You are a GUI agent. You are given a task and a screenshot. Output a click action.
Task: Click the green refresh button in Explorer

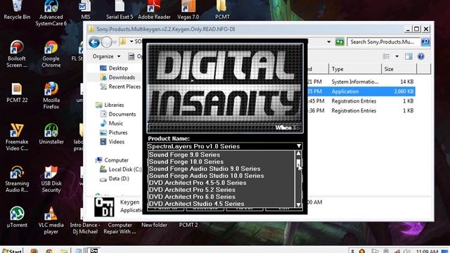tap(340, 42)
